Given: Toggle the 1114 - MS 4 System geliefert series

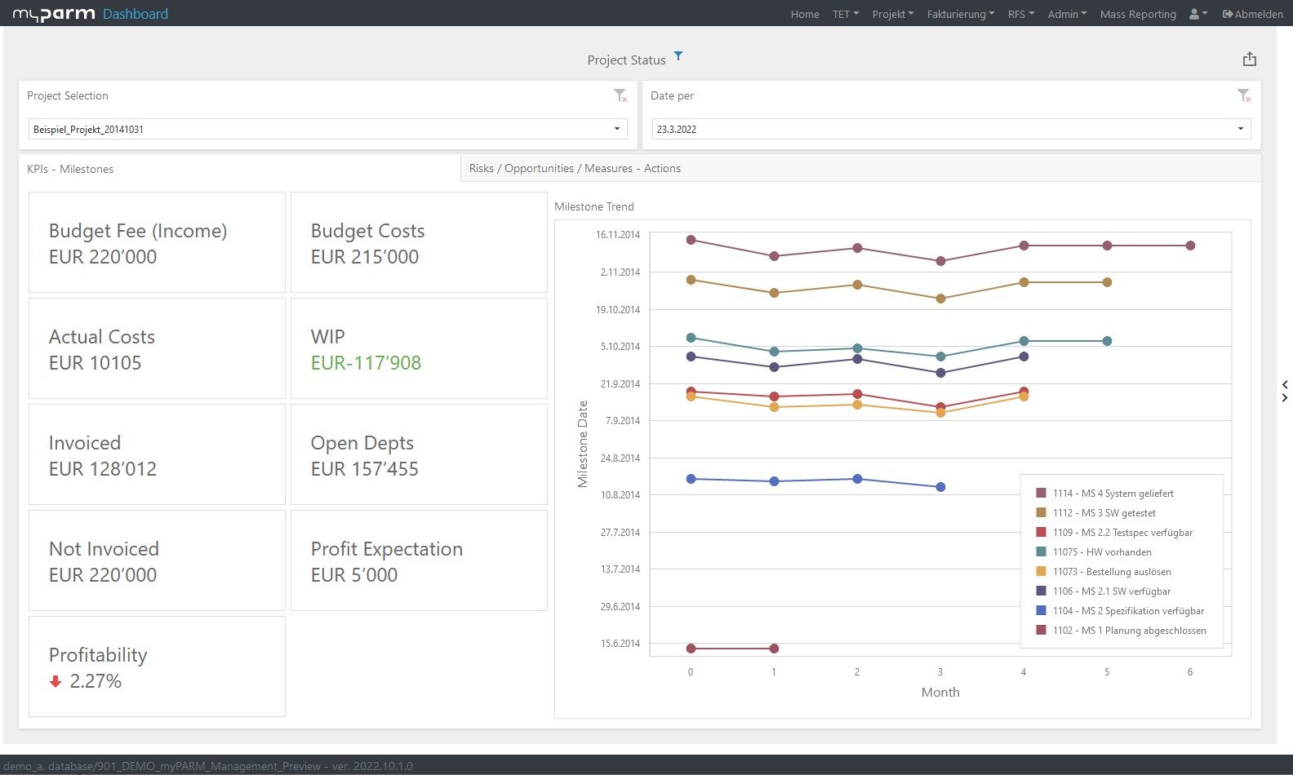Looking at the screenshot, I should click(x=1113, y=494).
